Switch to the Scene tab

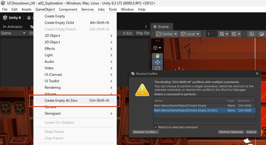[161, 27]
